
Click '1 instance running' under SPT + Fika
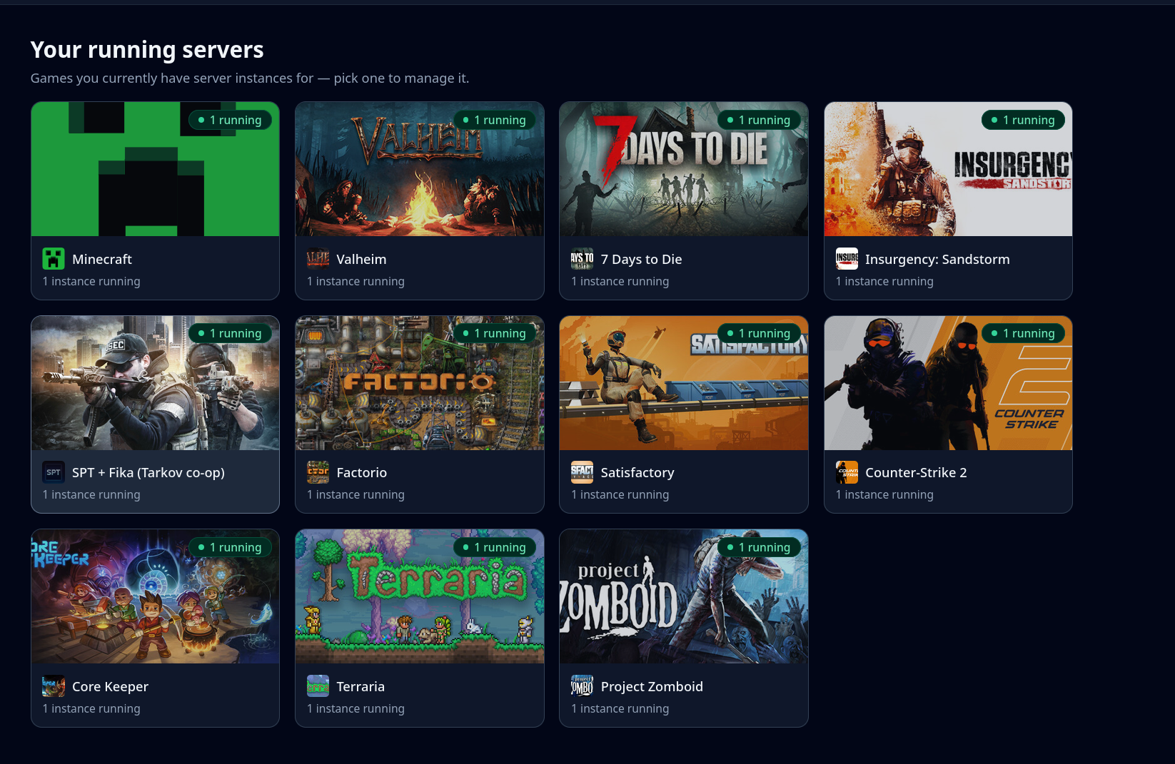pyautogui.click(x=91, y=494)
